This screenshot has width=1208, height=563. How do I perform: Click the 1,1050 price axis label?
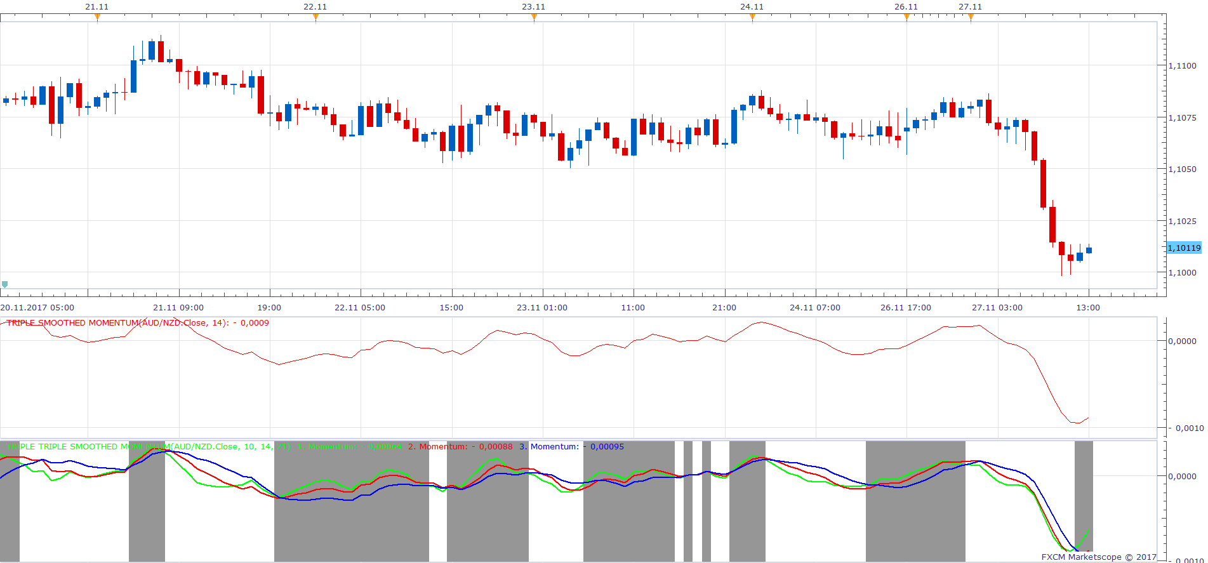click(1183, 169)
